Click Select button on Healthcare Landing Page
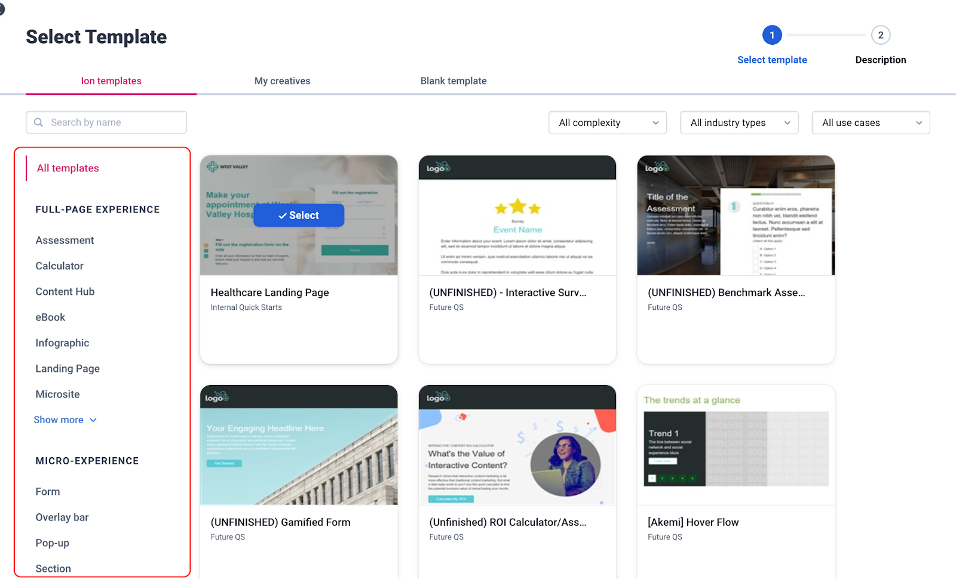 coord(299,215)
